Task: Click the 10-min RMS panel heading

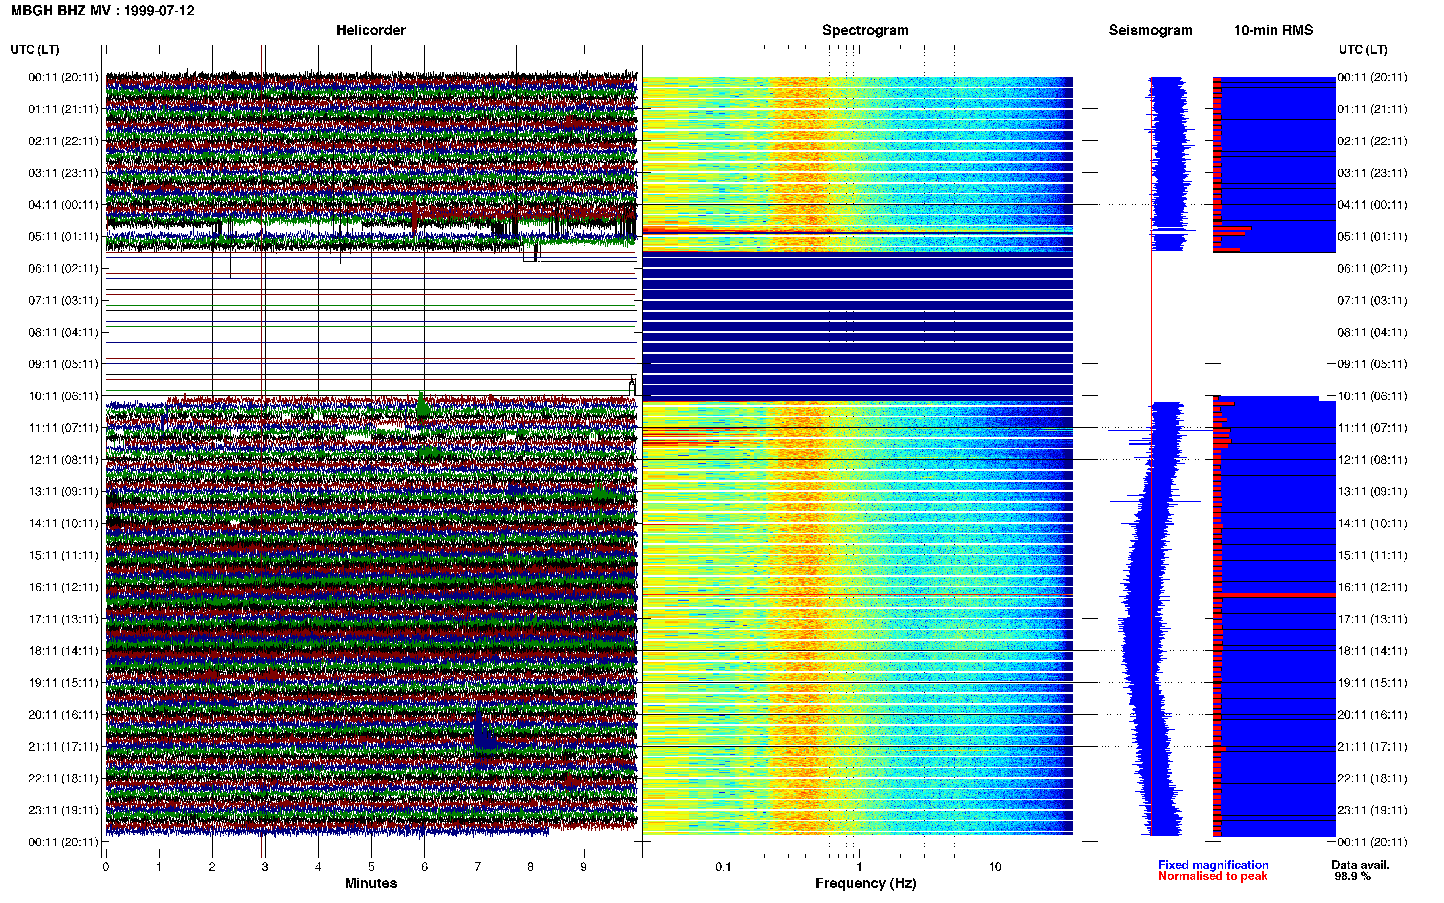Action: pyautogui.click(x=1273, y=30)
